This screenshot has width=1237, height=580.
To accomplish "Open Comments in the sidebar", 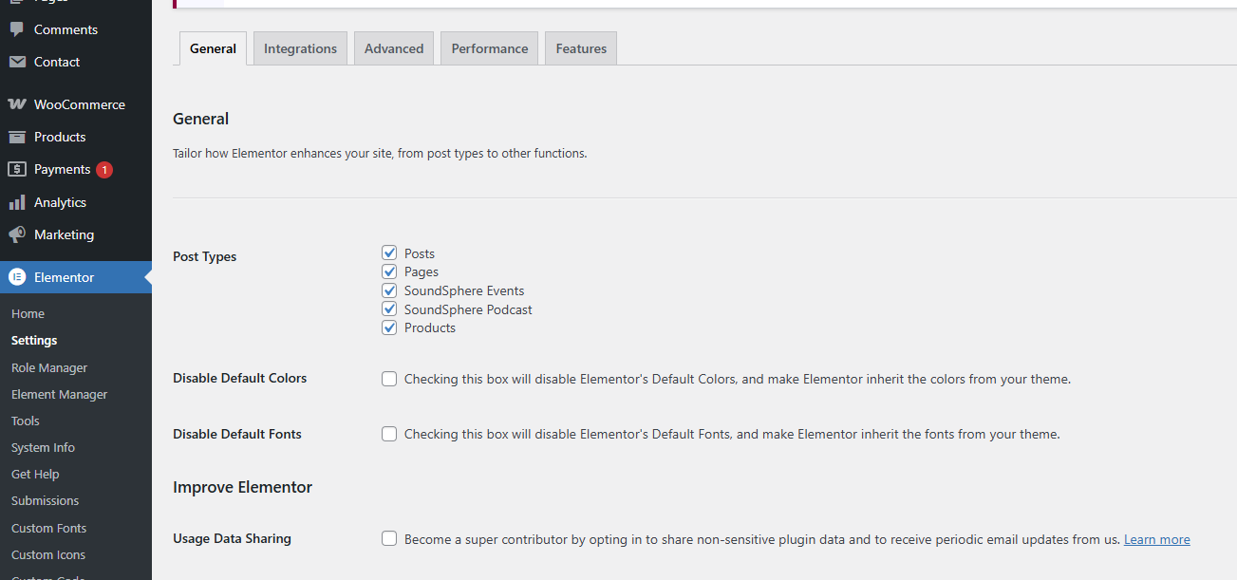I will [76, 29].
